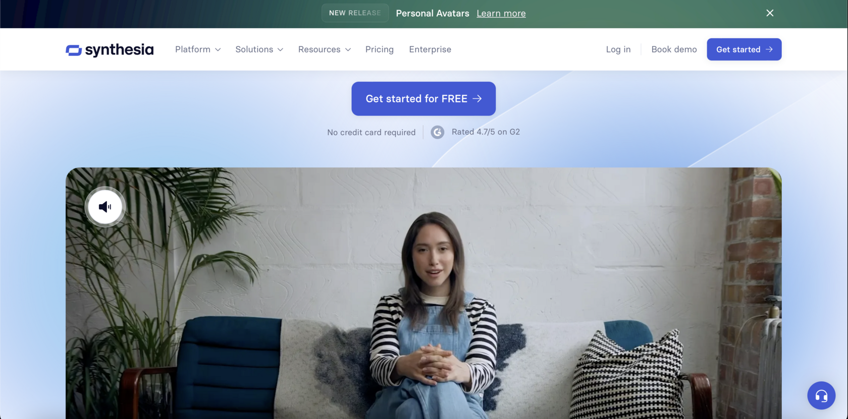Follow the Learn more link in banner
The image size is (848, 419).
pos(501,14)
